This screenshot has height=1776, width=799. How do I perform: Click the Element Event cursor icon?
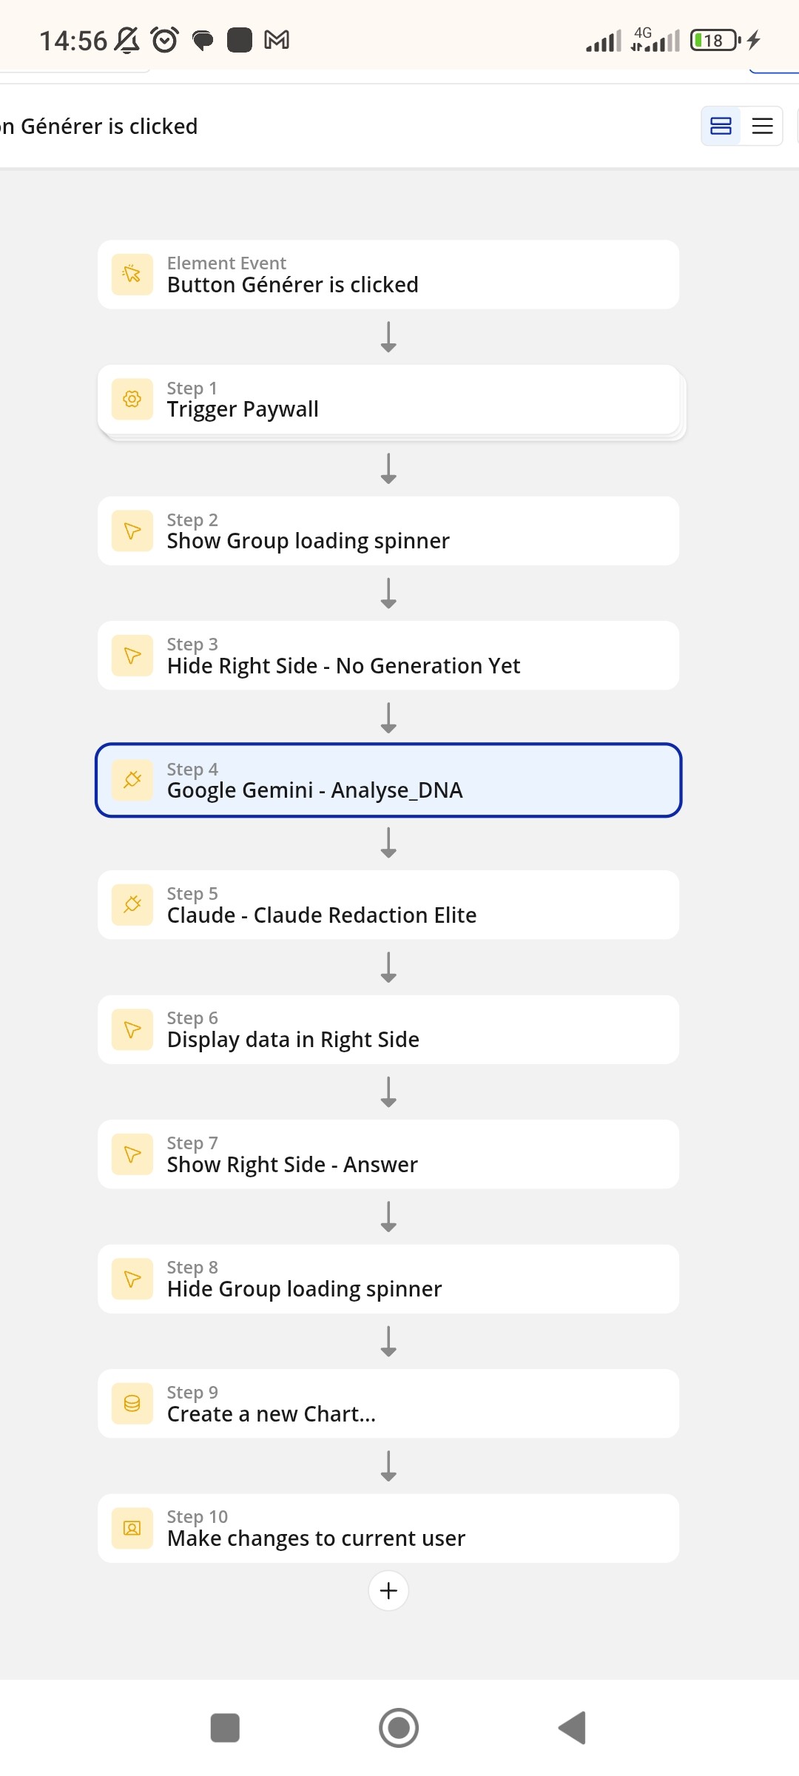(132, 275)
